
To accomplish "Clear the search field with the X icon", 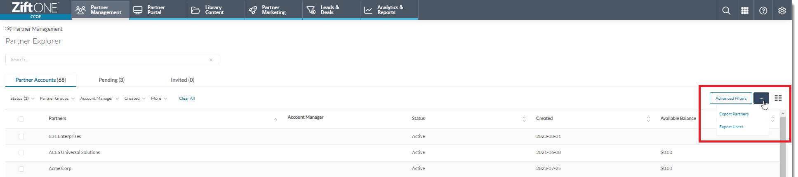I will click(211, 60).
